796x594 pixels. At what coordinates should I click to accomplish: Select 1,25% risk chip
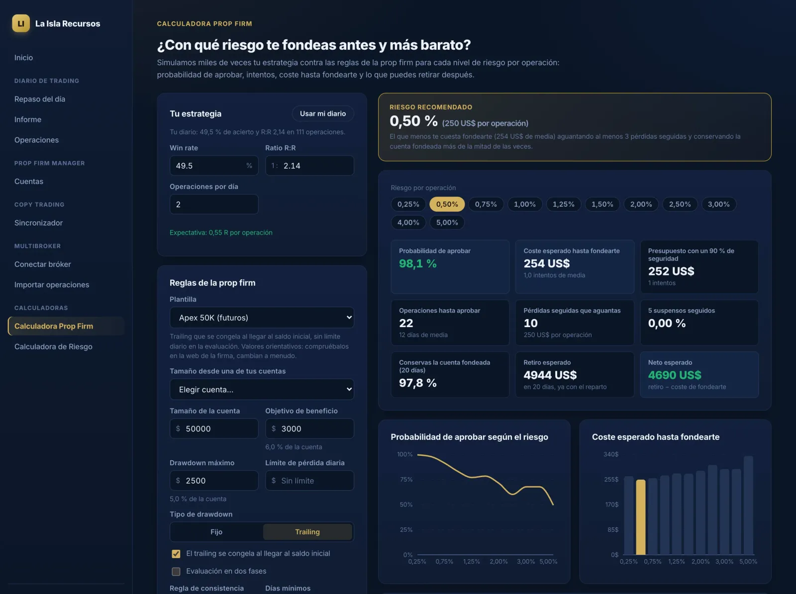coord(564,204)
